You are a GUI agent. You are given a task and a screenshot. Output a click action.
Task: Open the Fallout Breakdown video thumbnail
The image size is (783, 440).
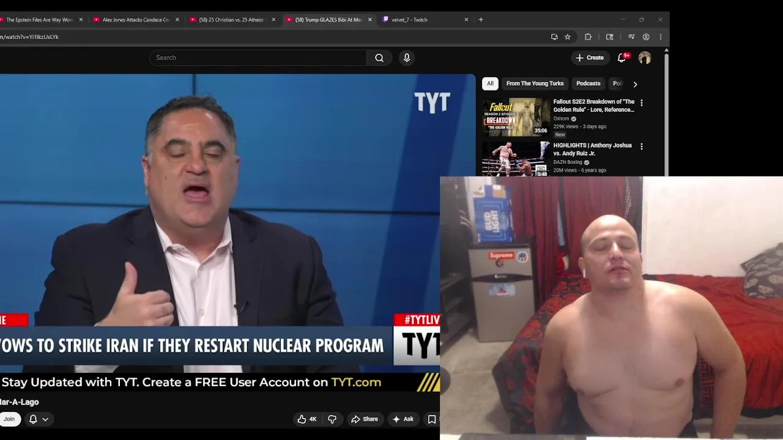coord(516,117)
